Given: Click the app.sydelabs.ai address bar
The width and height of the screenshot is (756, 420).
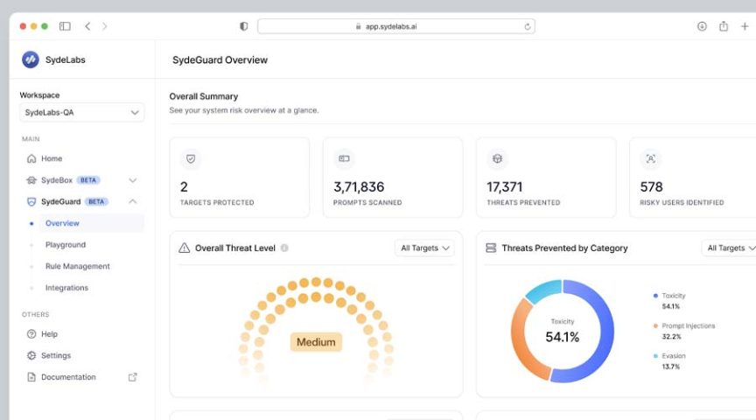Looking at the screenshot, I should point(396,26).
